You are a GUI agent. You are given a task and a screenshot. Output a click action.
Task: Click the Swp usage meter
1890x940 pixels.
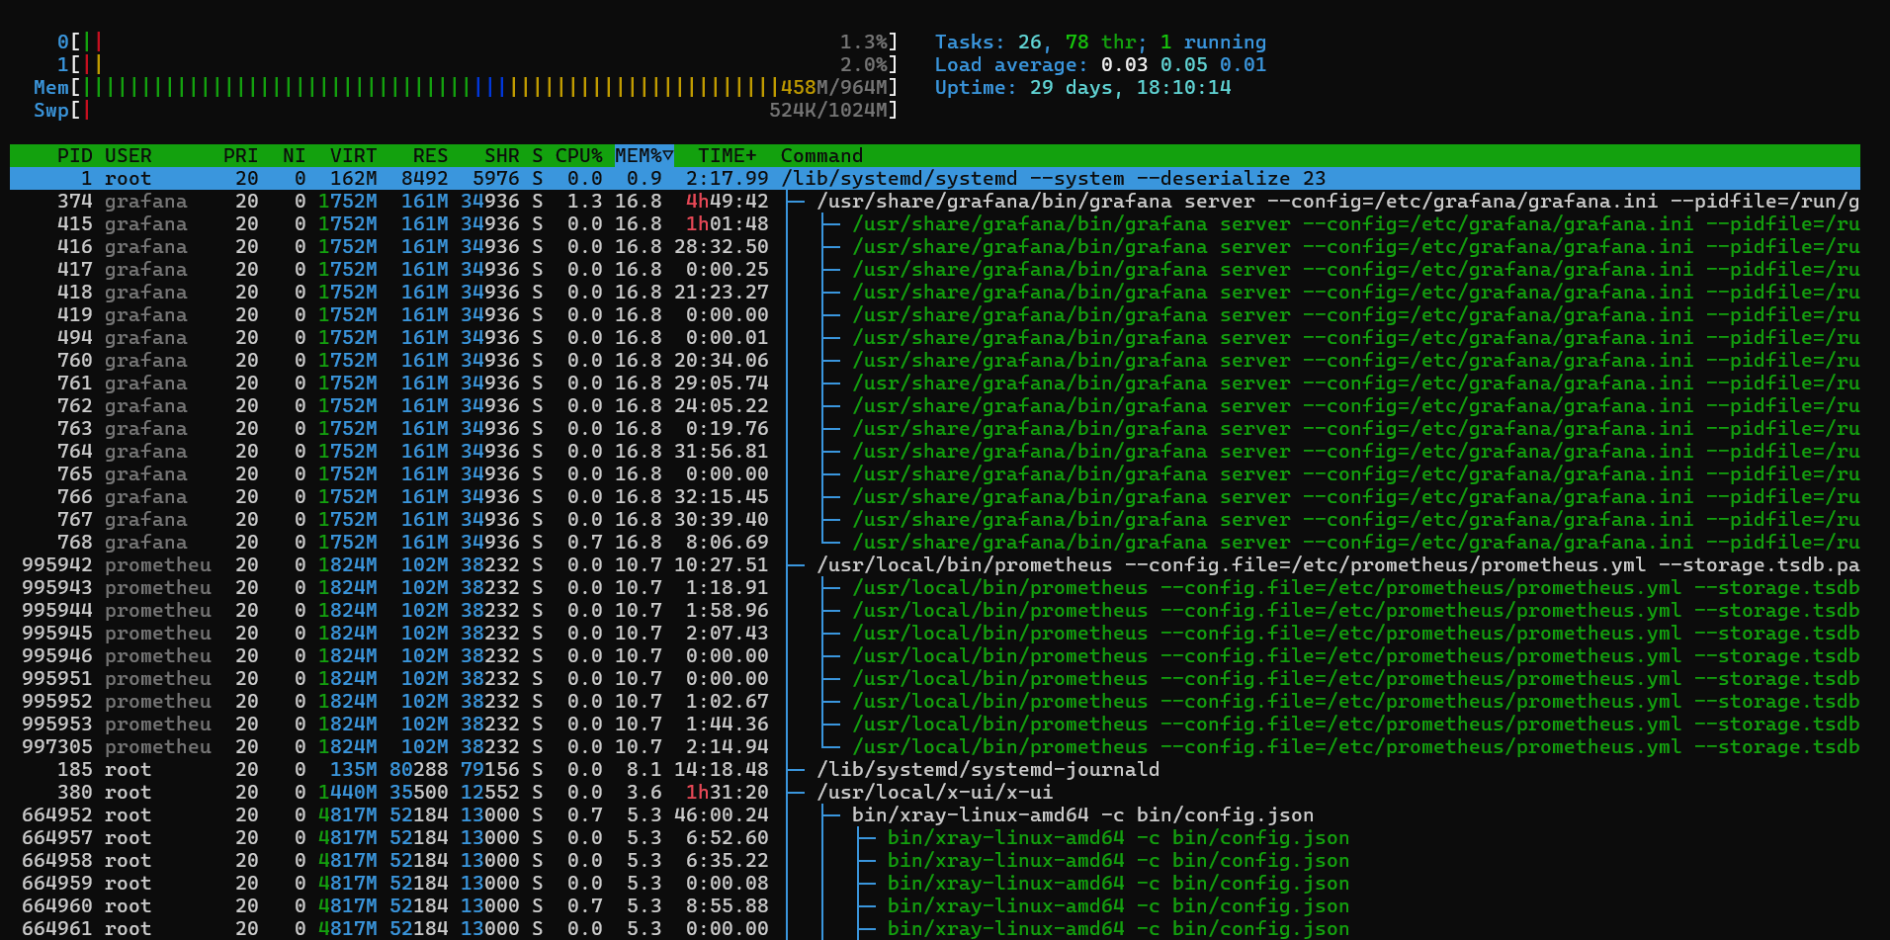[466, 111]
